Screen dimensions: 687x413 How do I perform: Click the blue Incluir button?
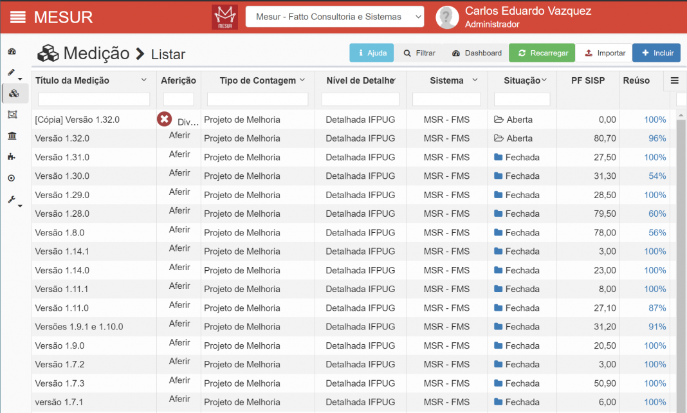pos(657,53)
